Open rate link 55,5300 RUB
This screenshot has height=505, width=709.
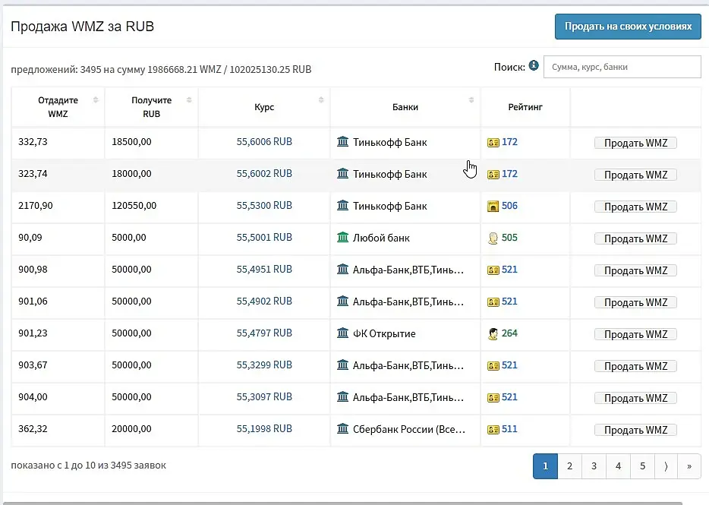pyautogui.click(x=264, y=206)
